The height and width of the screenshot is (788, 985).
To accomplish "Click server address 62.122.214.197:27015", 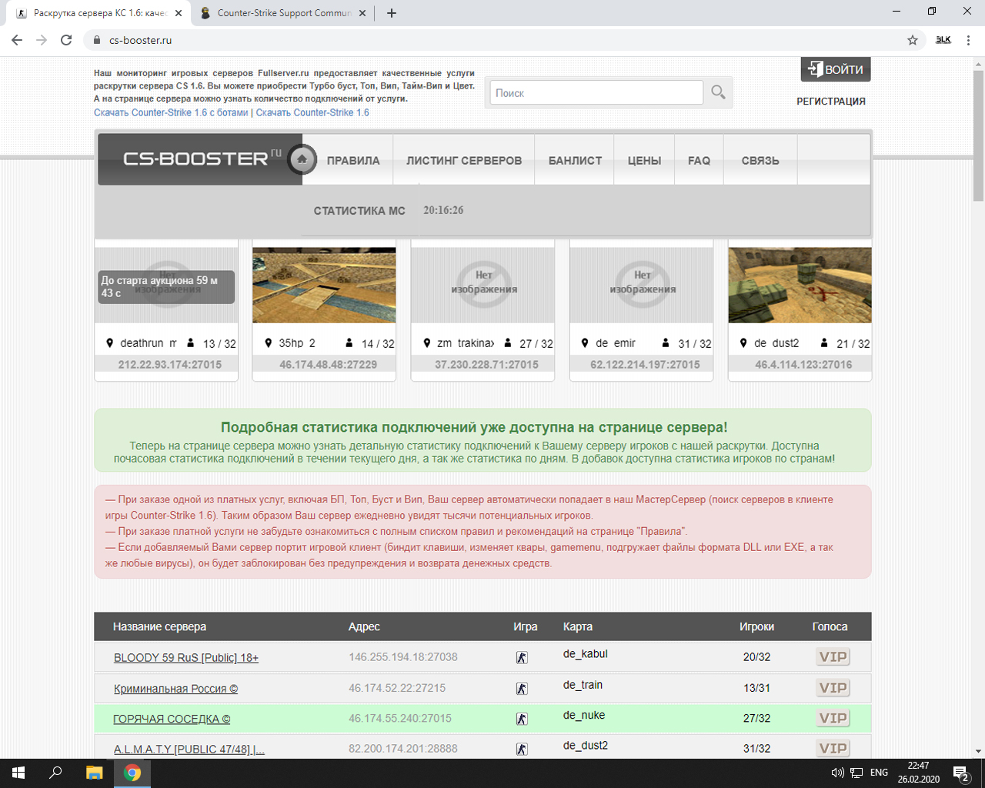I will pyautogui.click(x=645, y=365).
